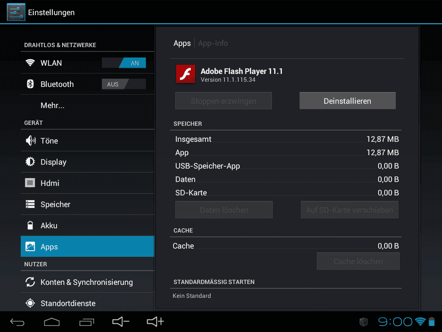Open Mehr... network options
The width and height of the screenshot is (442, 332).
point(87,105)
